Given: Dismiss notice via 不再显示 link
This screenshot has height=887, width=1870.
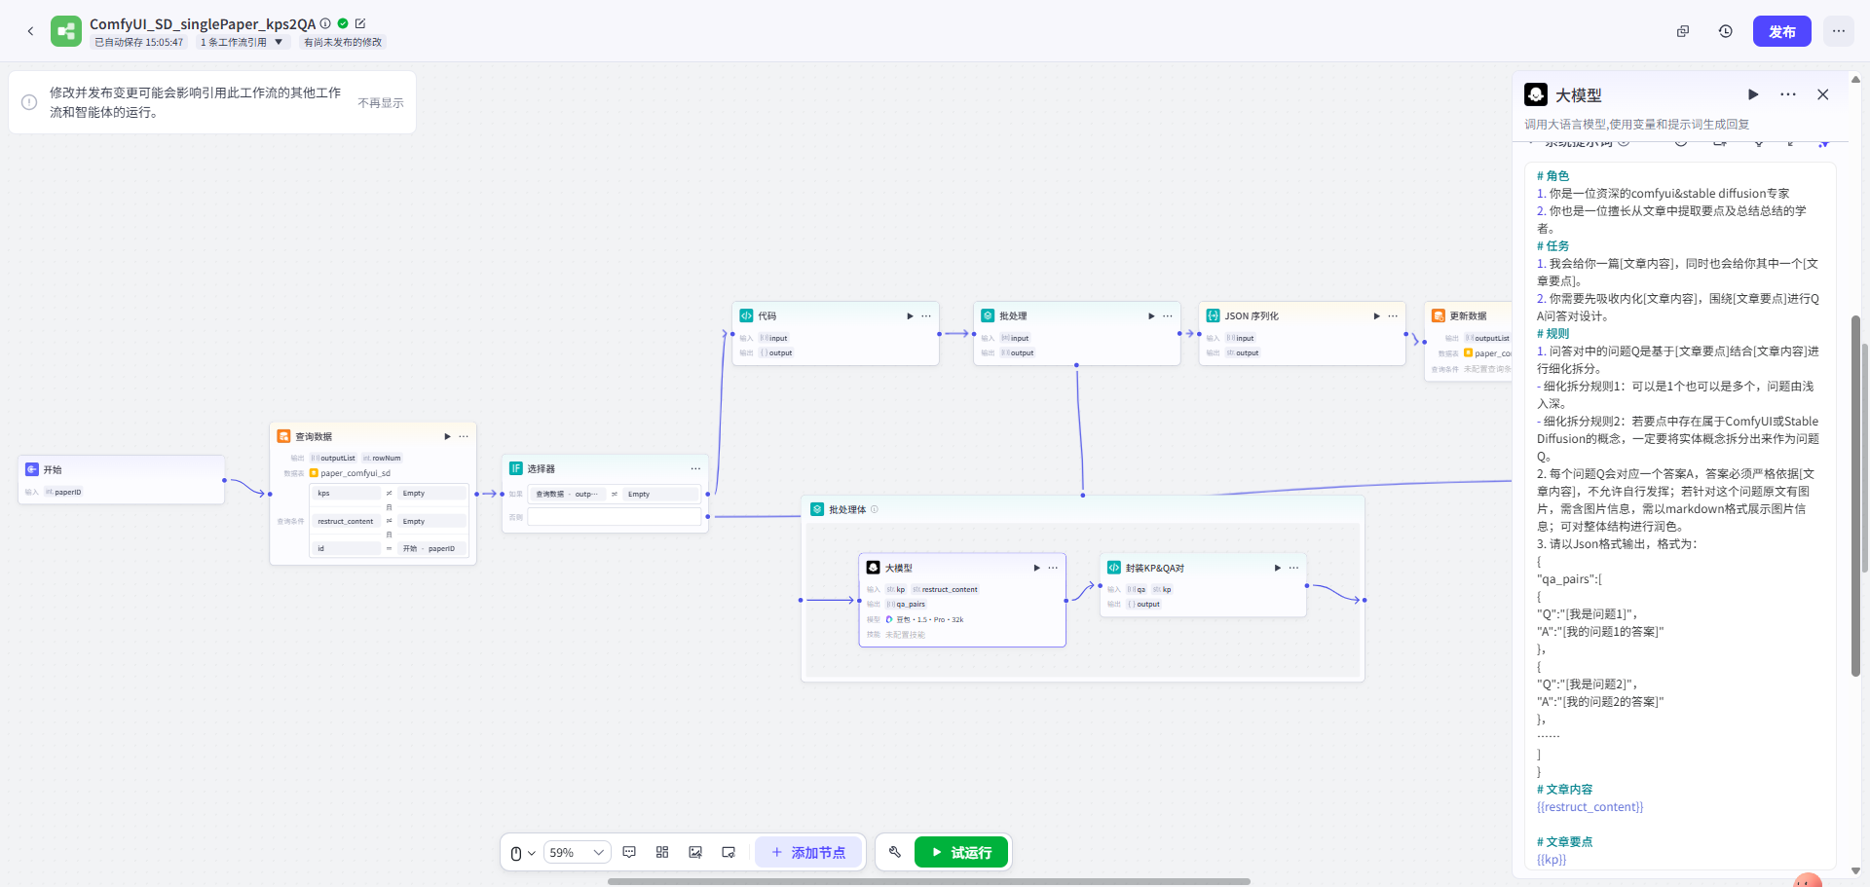Looking at the screenshot, I should point(380,102).
